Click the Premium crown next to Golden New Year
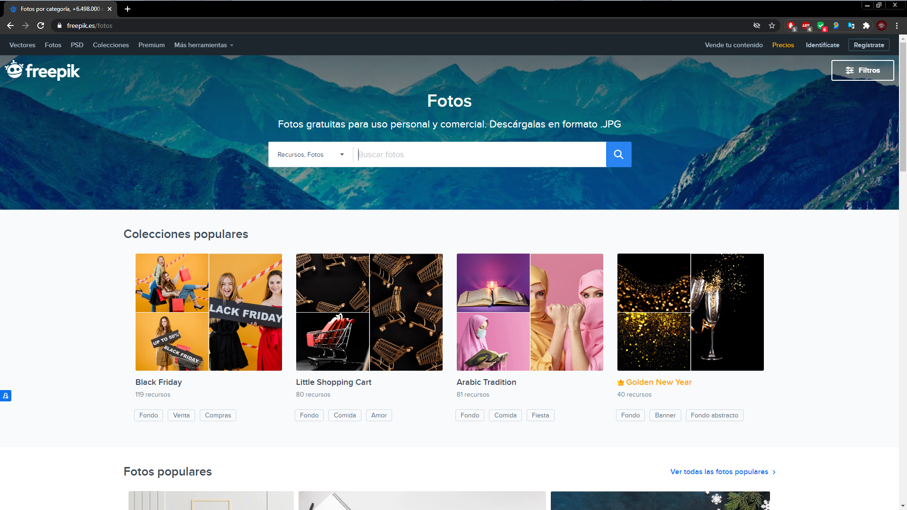The width and height of the screenshot is (907, 510). point(620,382)
